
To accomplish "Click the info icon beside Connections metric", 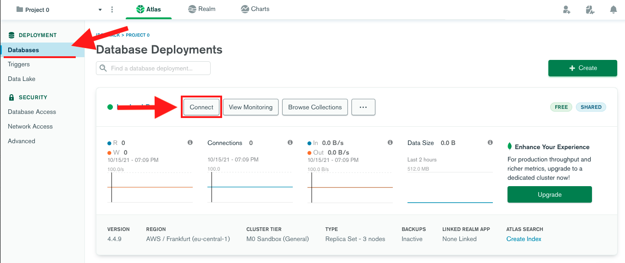I will 290,143.
